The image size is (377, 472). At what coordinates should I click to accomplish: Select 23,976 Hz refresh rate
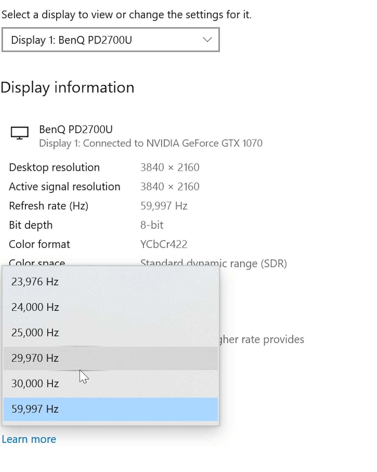(110, 282)
